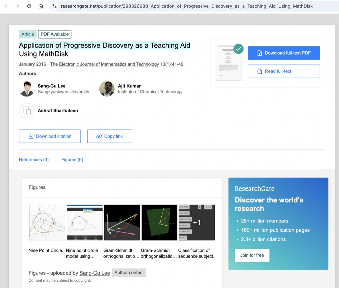339x288 pixels.
Task: Click author name Sang-Gu Lee
Action: coord(52,86)
